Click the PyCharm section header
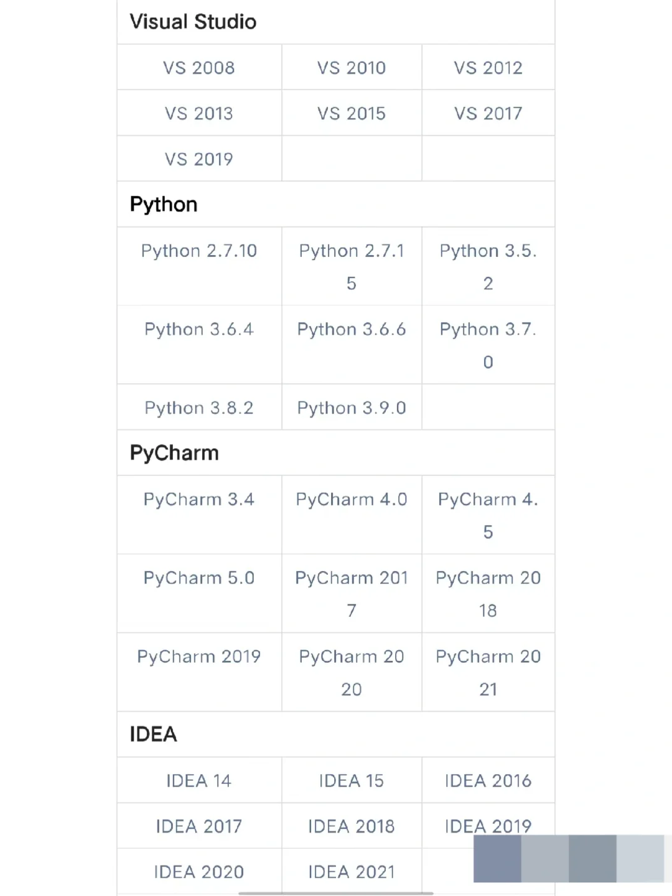This screenshot has width=672, height=896. [x=174, y=454]
